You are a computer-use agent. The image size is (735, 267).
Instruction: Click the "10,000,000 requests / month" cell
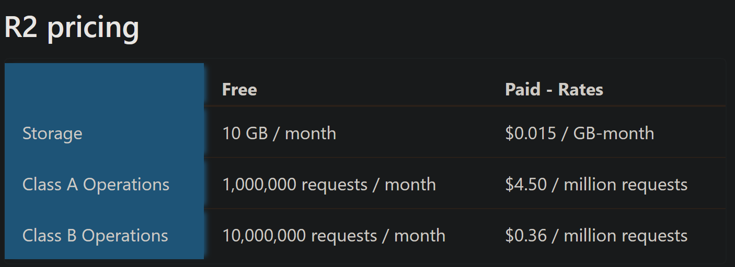coord(334,236)
